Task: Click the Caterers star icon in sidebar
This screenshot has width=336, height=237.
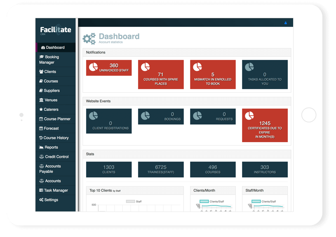Action: (41, 110)
